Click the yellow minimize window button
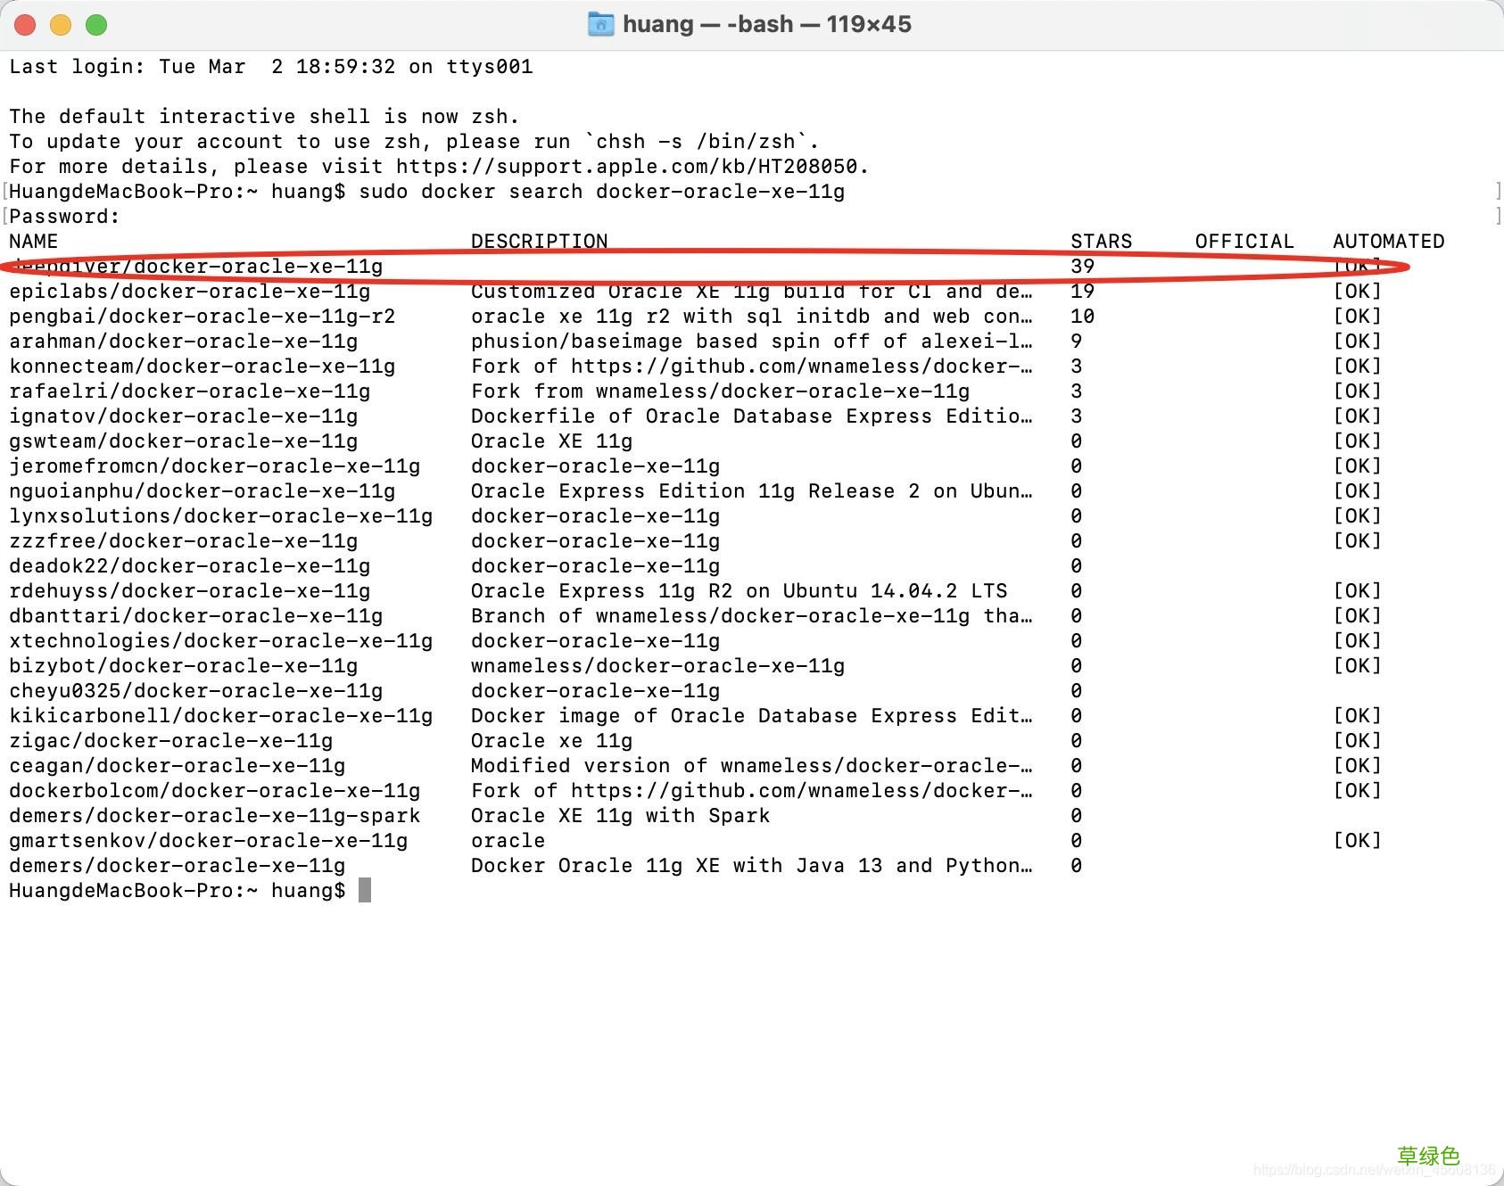Viewport: 1504px width, 1186px height. (x=61, y=25)
